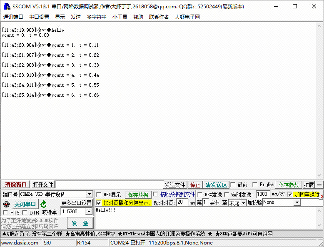Screen dimensions: 324x247
Task: Click the window resize grip corner
Action: (x=321, y=243)
